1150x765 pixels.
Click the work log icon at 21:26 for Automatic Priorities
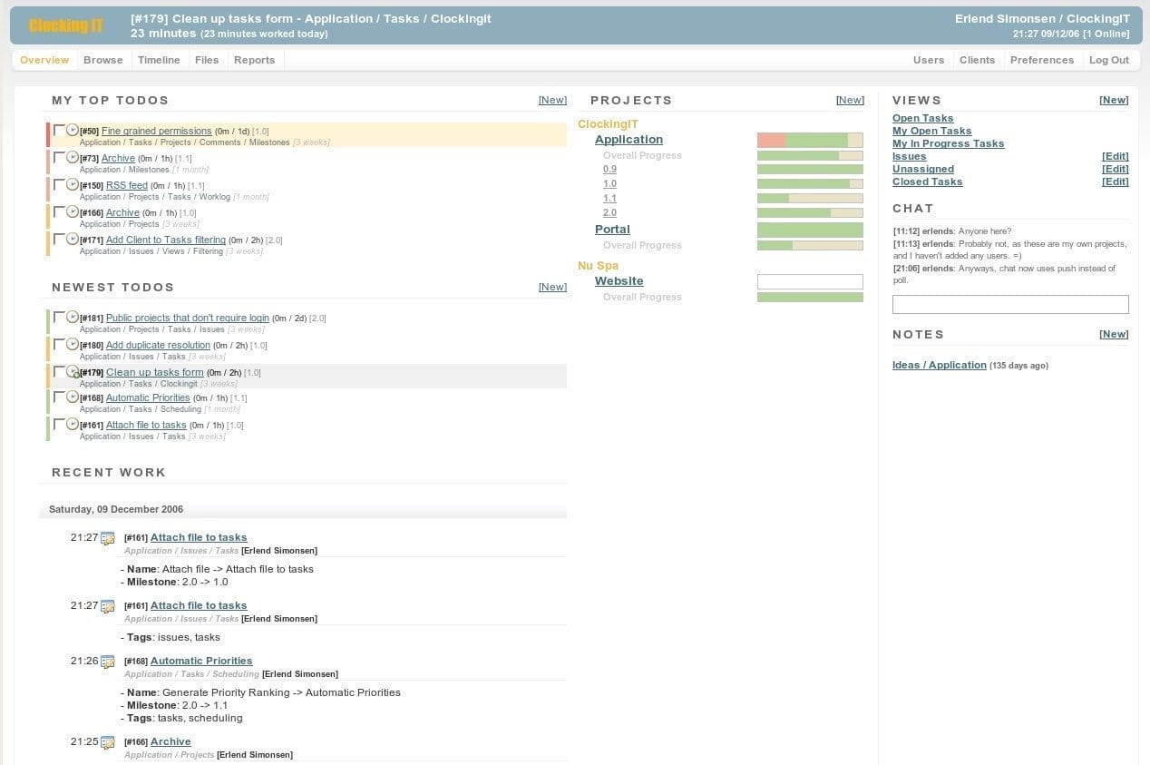coord(108,662)
